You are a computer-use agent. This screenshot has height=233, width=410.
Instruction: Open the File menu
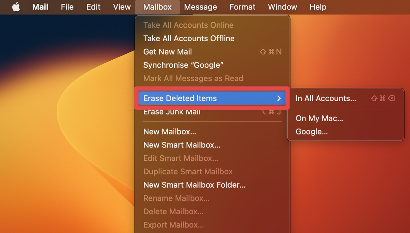coord(67,7)
